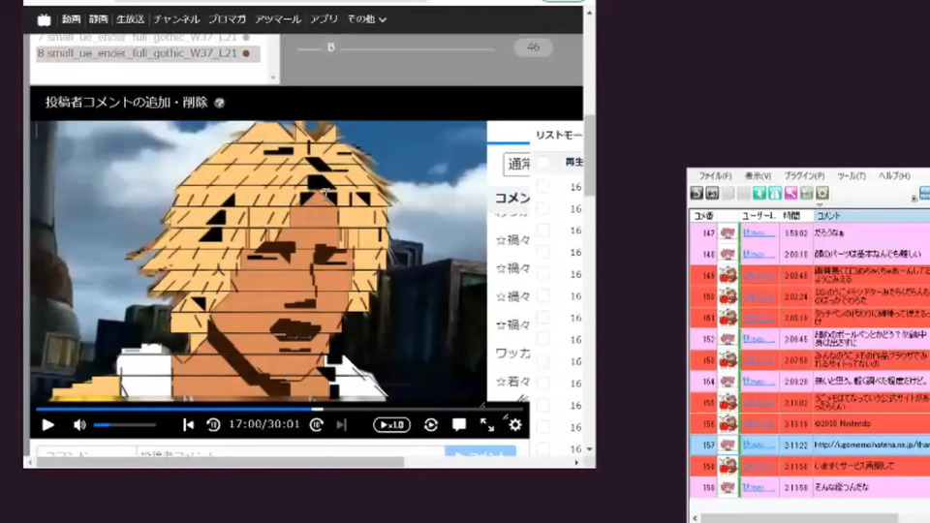Select the ©2010 Nintendo comment in row 156
Viewport: 930px width, 523px height.
coord(842,423)
